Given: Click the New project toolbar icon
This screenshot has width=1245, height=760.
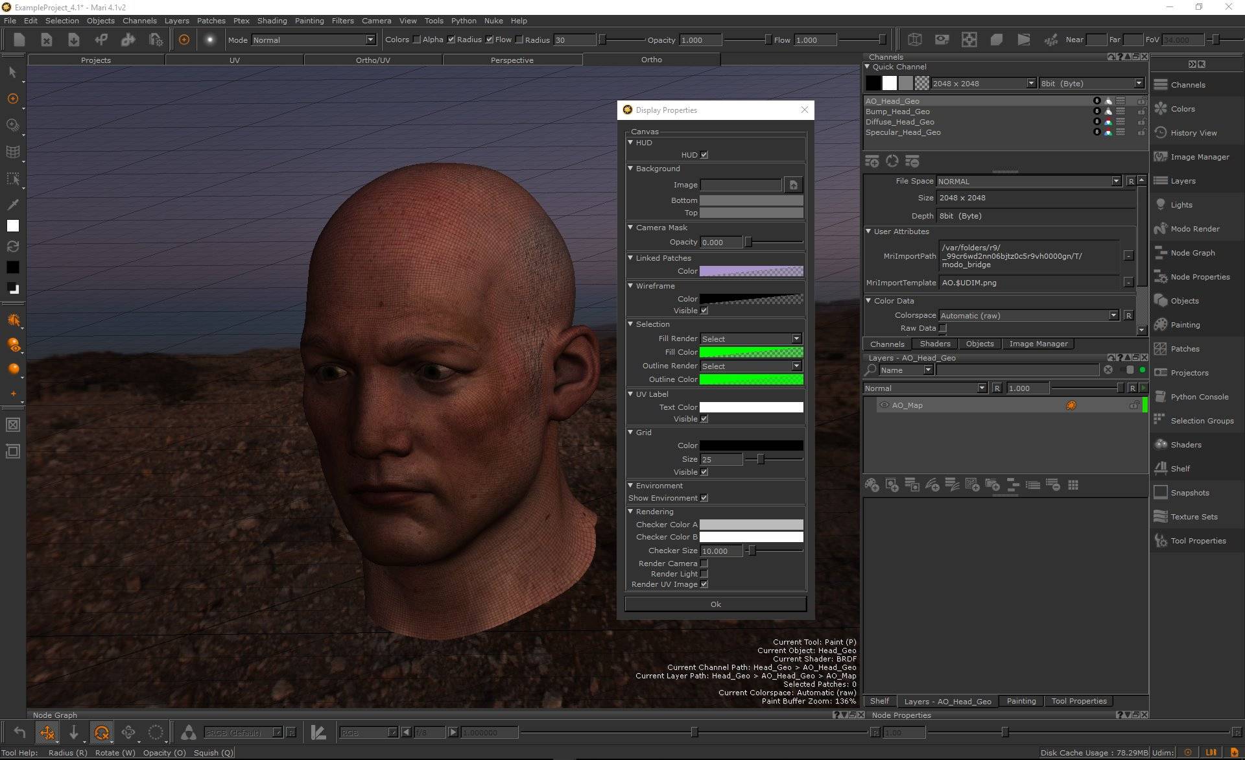Looking at the screenshot, I should 19,40.
